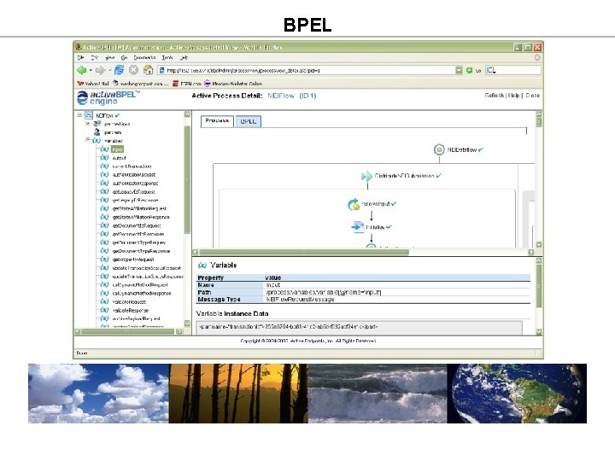The image size is (615, 461).
Task: Open the back button history dropdown arrow
Action: coord(91,71)
